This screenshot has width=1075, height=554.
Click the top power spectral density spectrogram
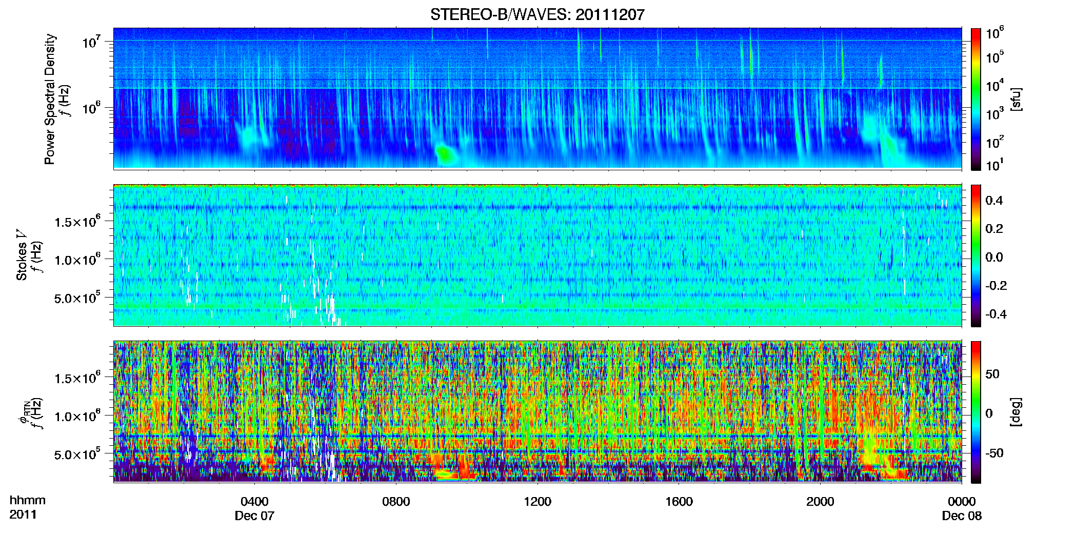tap(537, 98)
